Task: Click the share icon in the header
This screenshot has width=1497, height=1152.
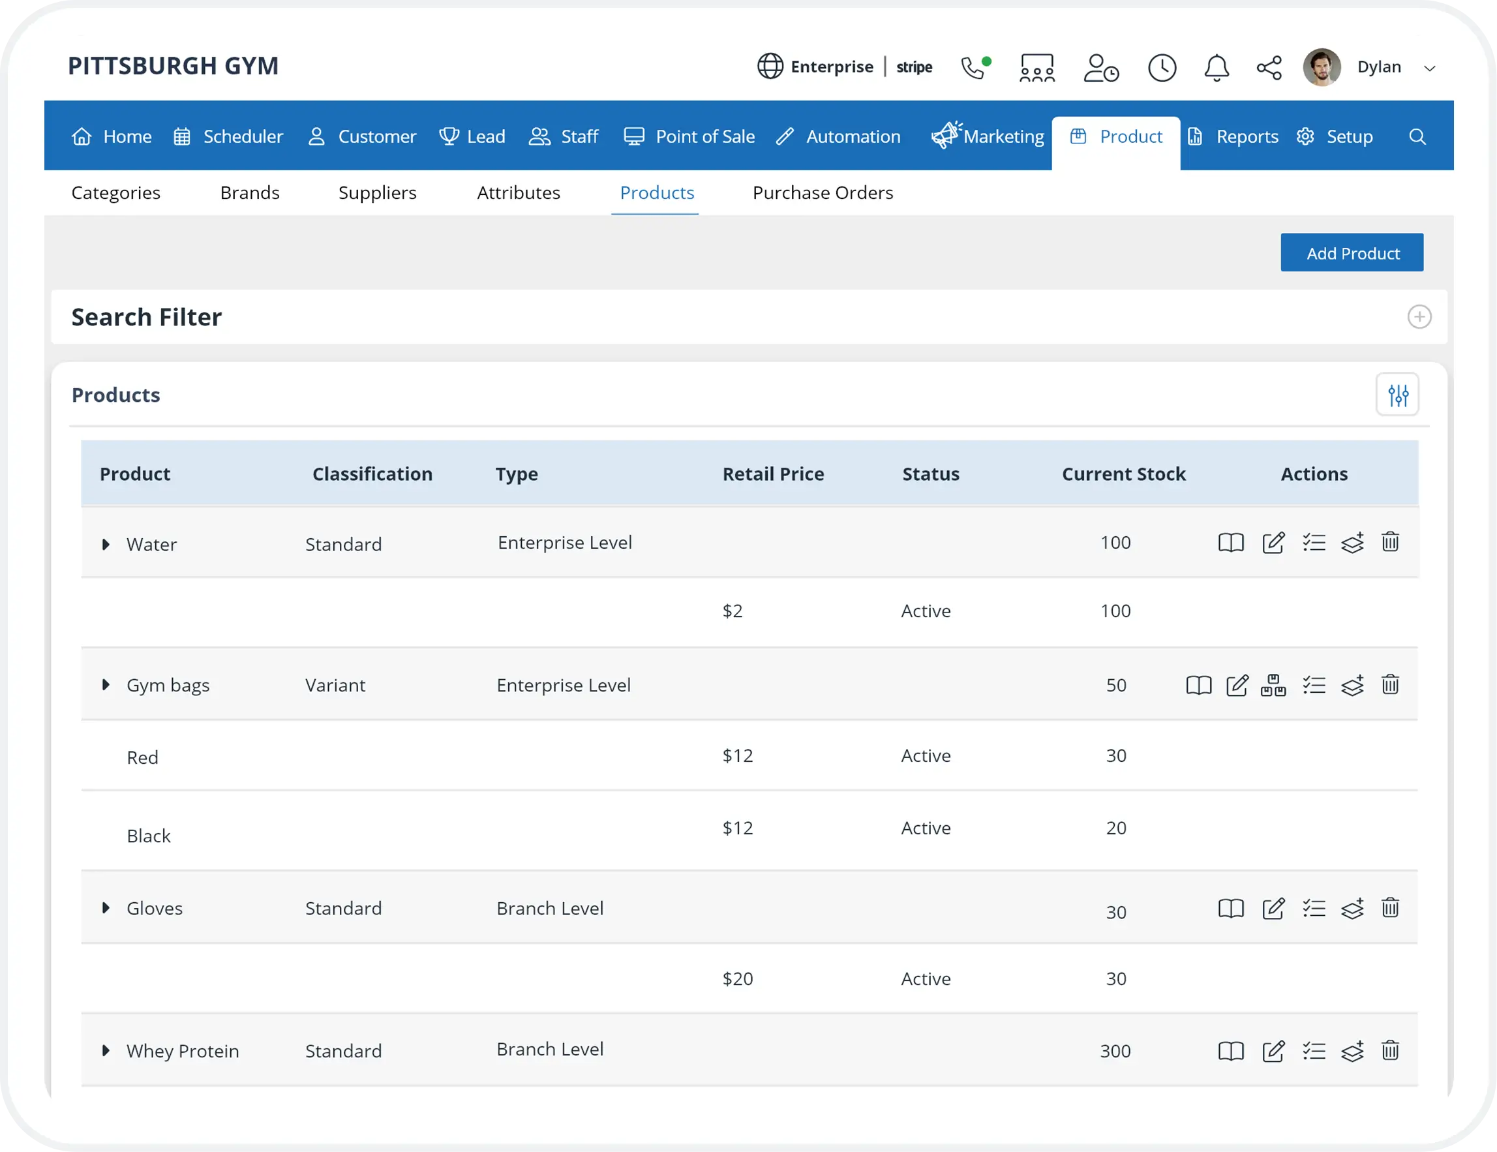Action: point(1269,67)
